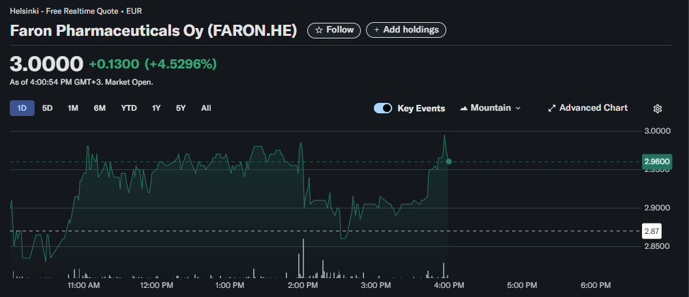Click the Advanced Chart expand arrows icon

[552, 108]
